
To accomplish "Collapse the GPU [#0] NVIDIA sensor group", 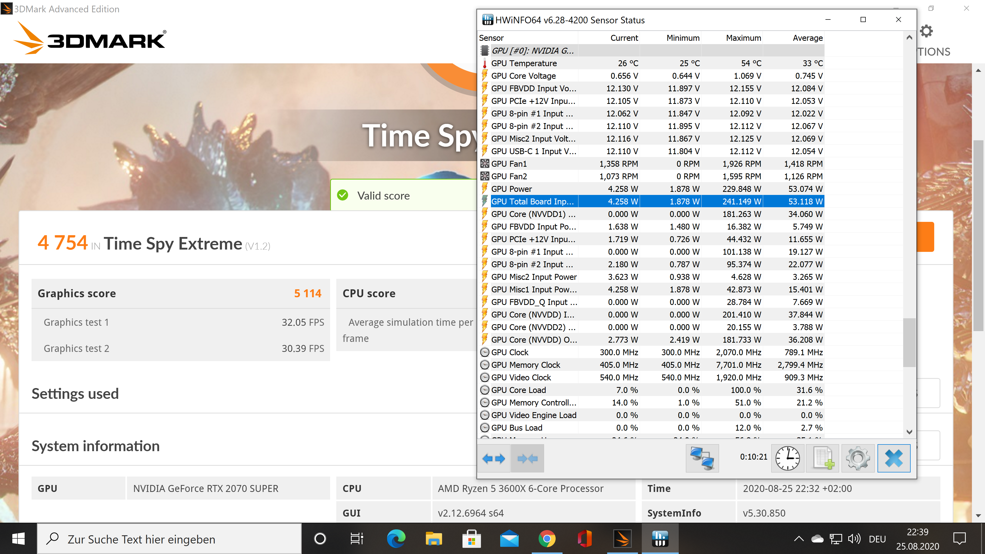I will tap(532, 51).
